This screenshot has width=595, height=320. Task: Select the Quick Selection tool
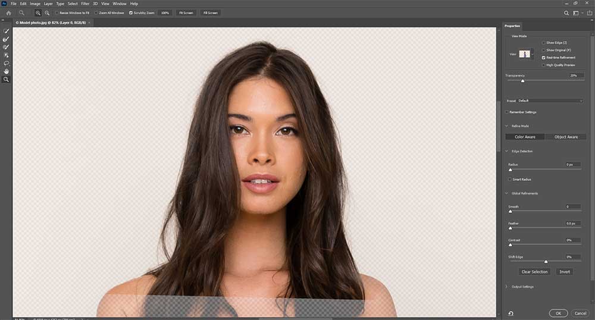click(6, 31)
